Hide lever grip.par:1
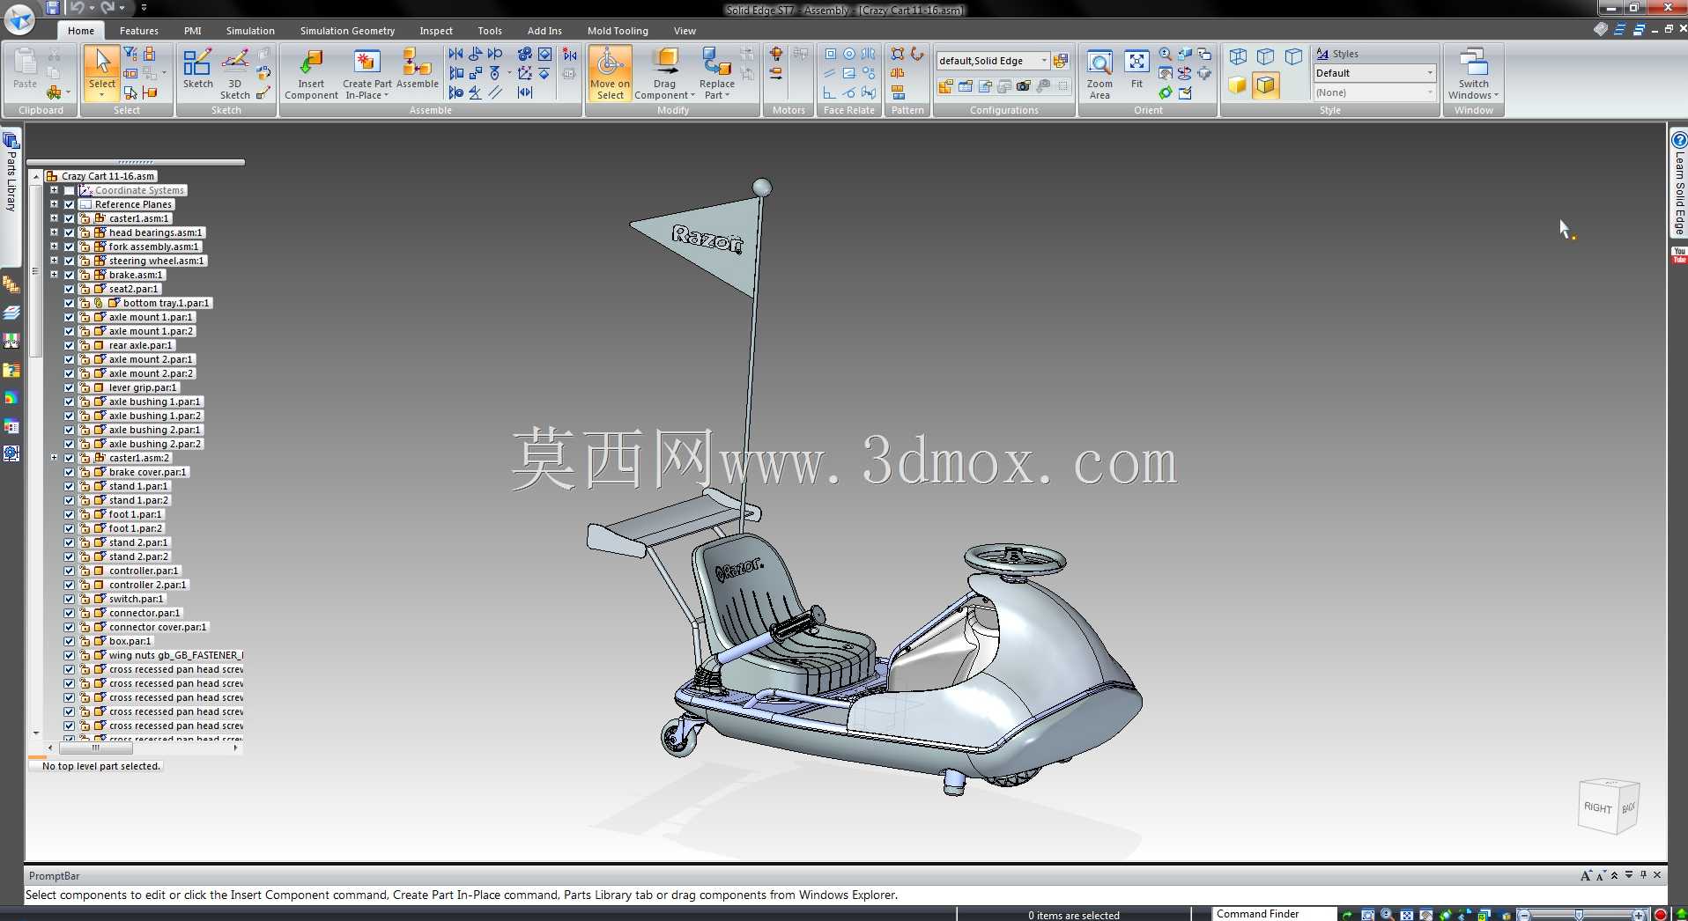Screen dimensions: 1688x921 69,387
